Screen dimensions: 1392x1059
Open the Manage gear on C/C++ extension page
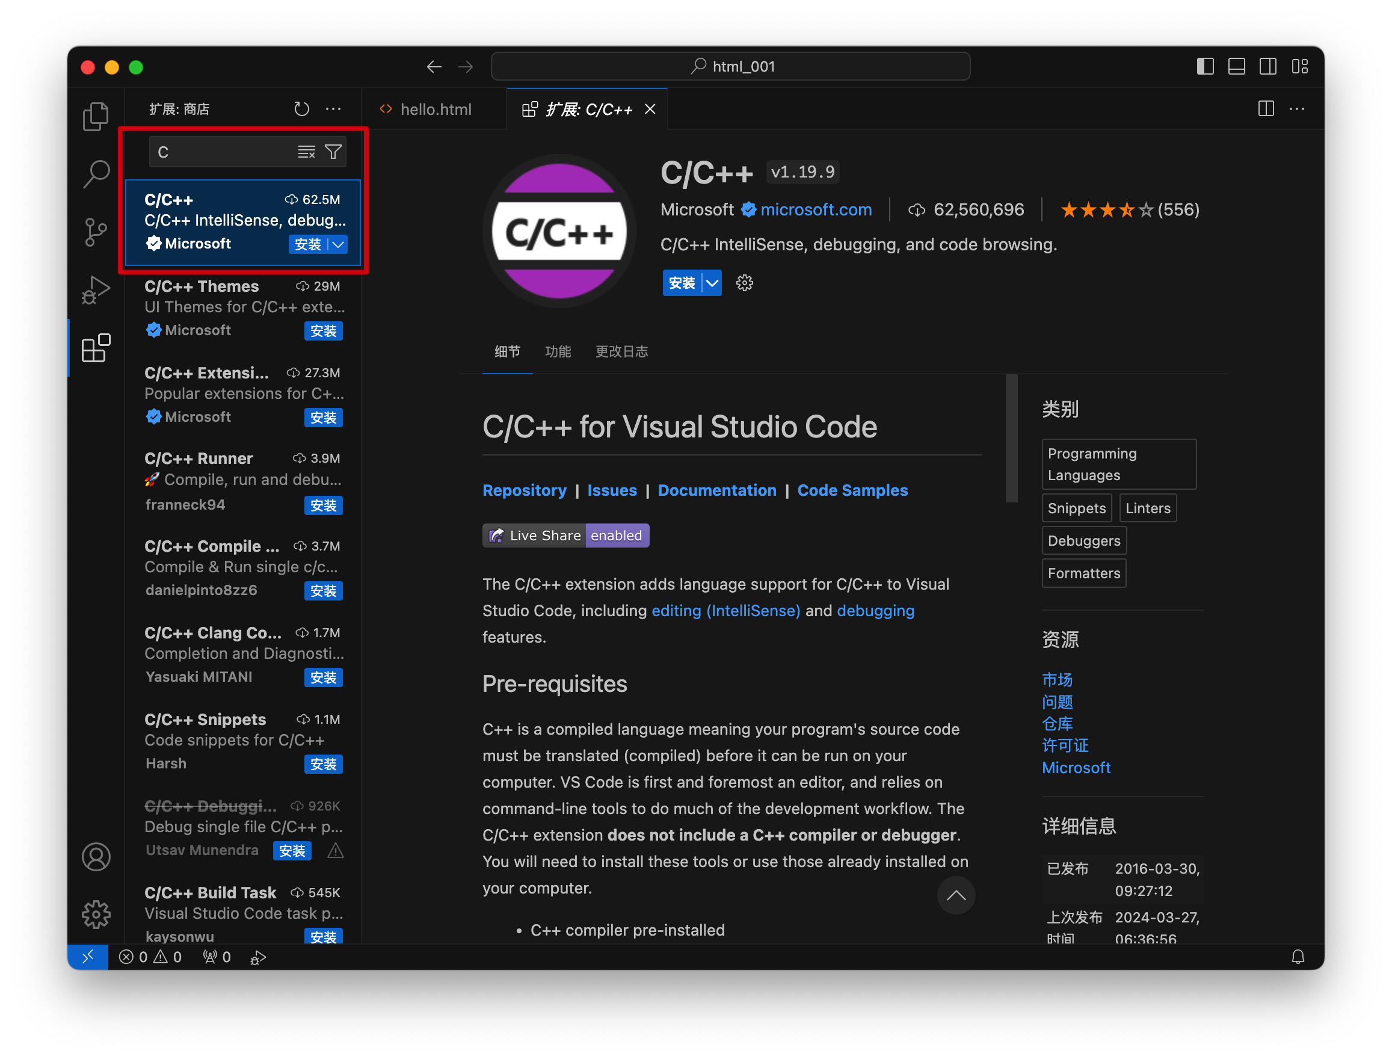pos(744,283)
